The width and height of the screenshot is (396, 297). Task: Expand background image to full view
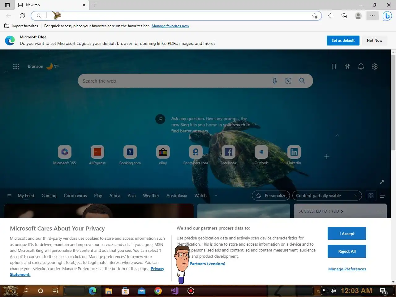(382, 182)
